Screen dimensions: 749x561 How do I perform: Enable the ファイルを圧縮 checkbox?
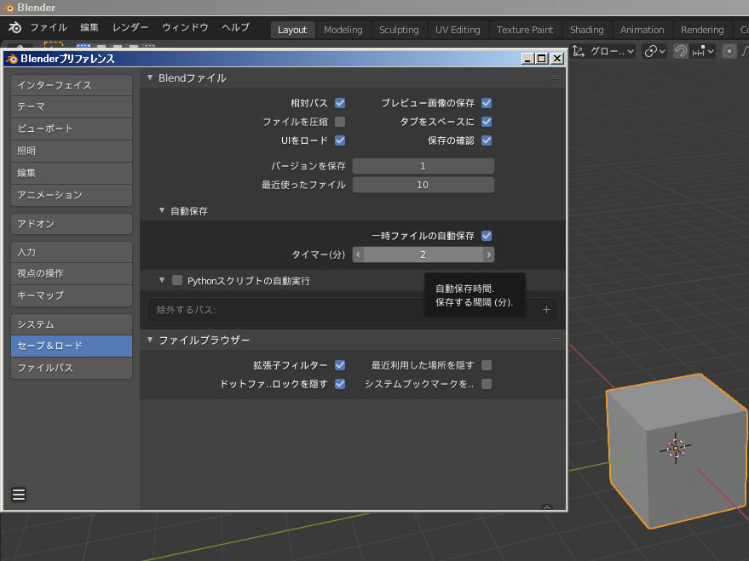[339, 121]
